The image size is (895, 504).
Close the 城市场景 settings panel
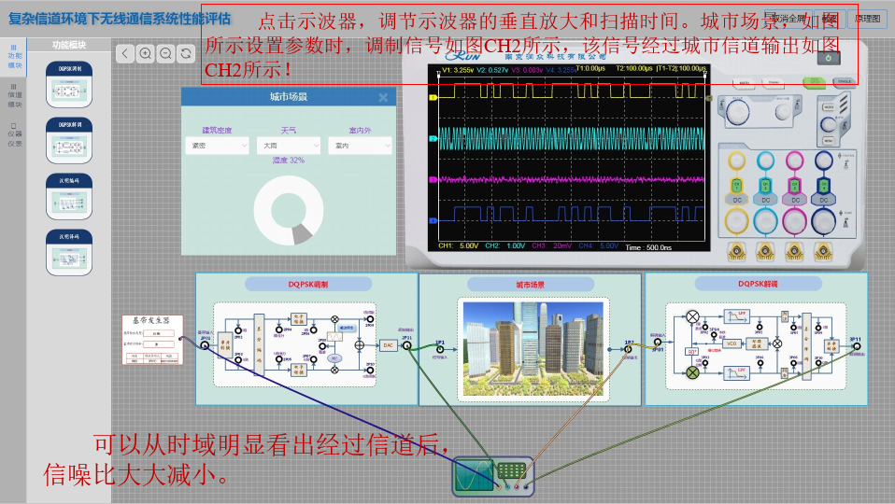point(383,97)
